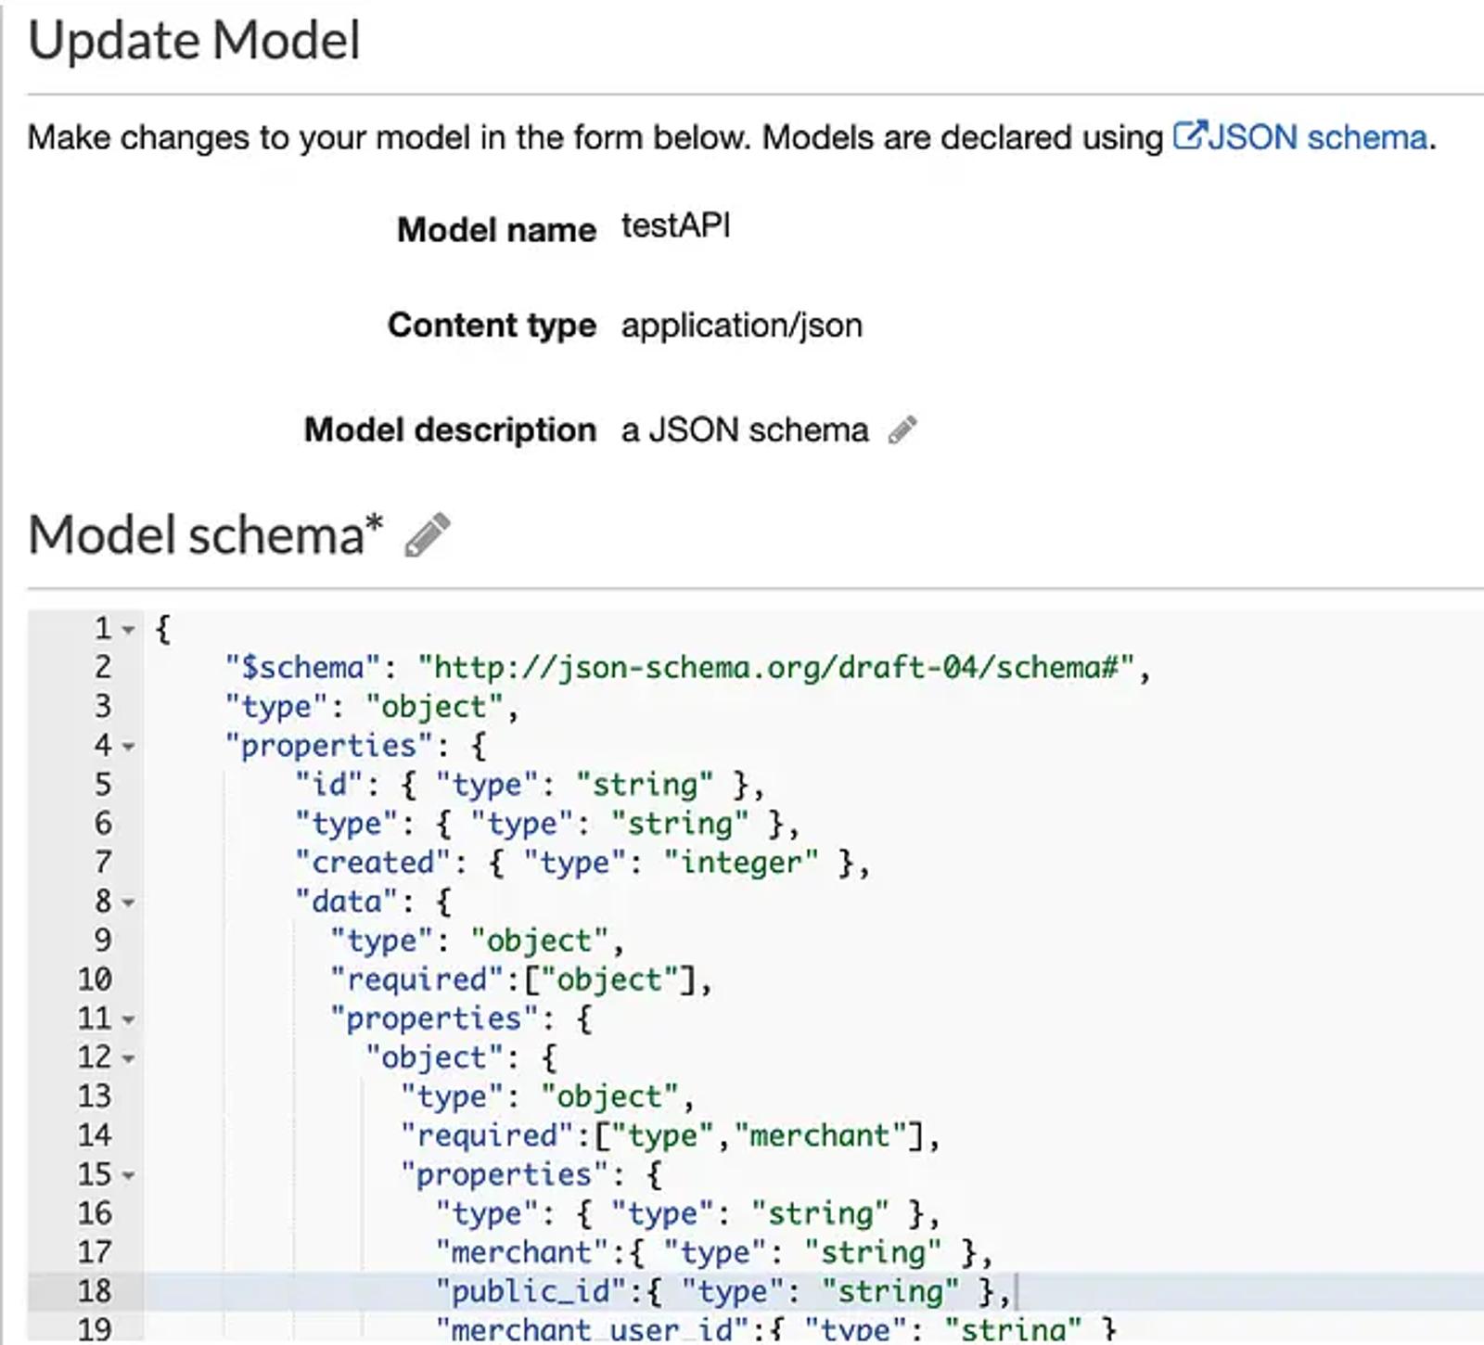Click the 'a JSON schema' description text

click(745, 430)
